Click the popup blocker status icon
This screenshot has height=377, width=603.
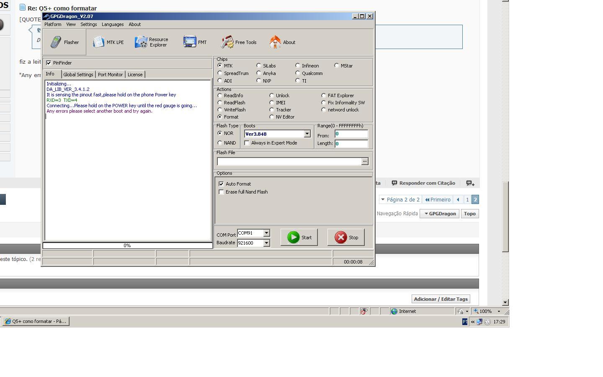[364, 311]
